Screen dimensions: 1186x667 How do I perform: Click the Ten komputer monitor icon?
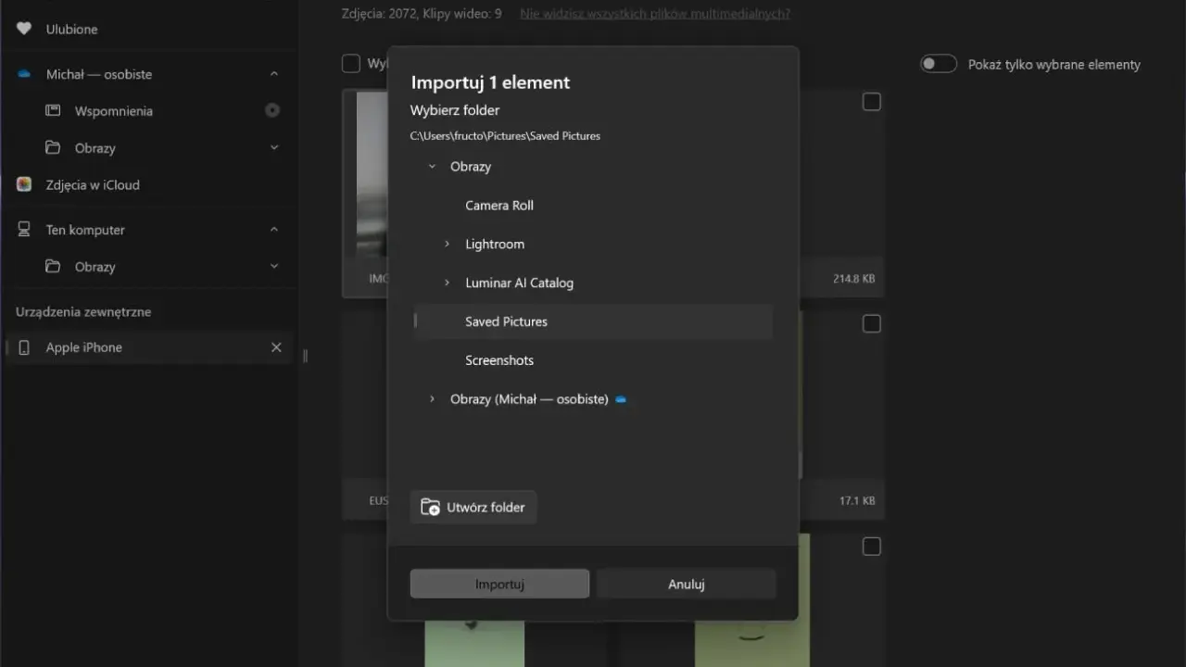pyautogui.click(x=24, y=230)
